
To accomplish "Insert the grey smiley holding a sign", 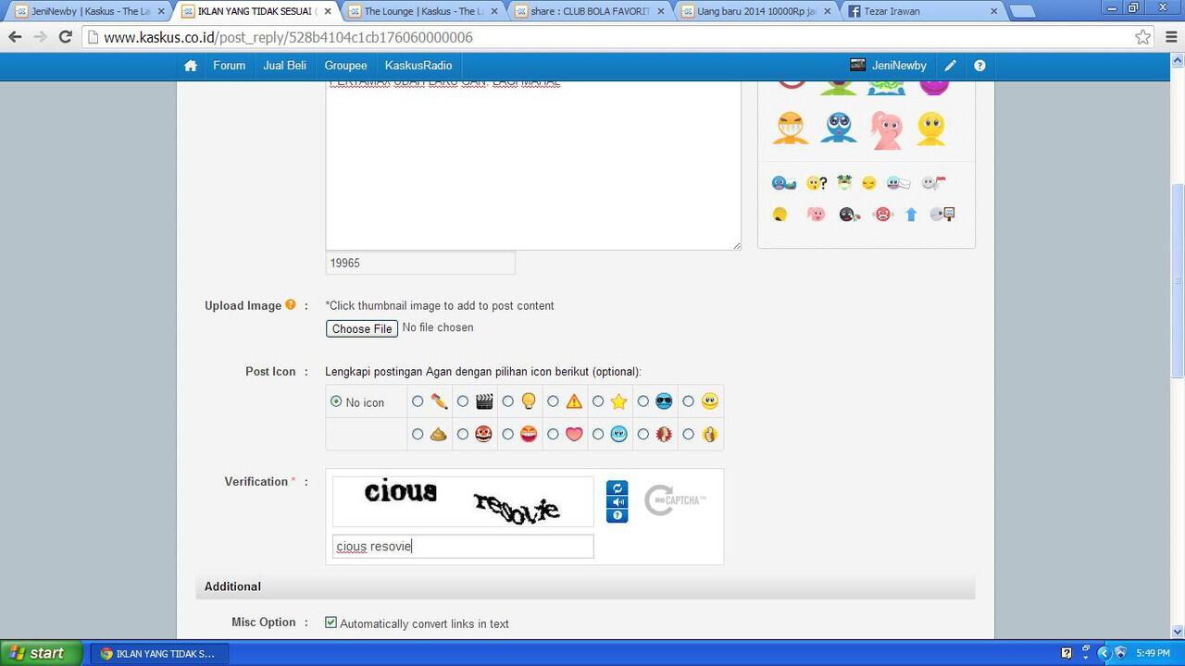I will point(942,215).
